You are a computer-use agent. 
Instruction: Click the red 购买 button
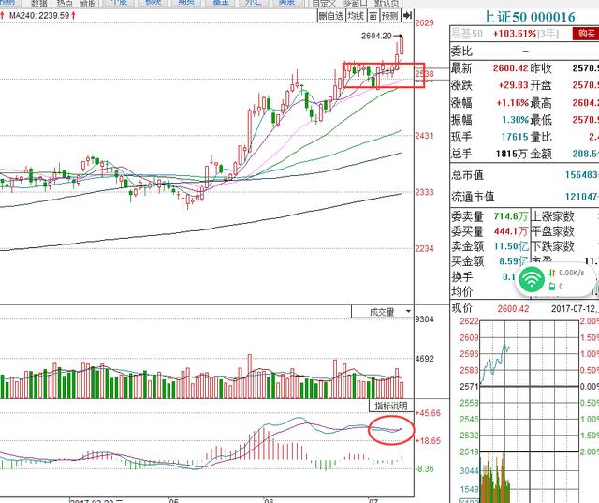tap(586, 34)
